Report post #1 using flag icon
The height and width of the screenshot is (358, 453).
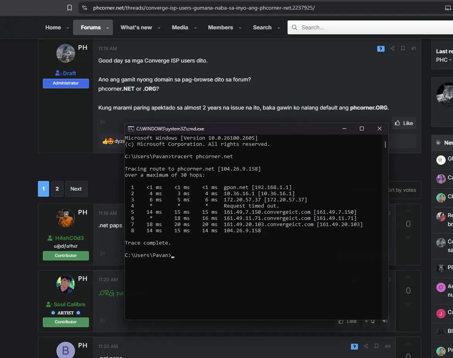103,122
